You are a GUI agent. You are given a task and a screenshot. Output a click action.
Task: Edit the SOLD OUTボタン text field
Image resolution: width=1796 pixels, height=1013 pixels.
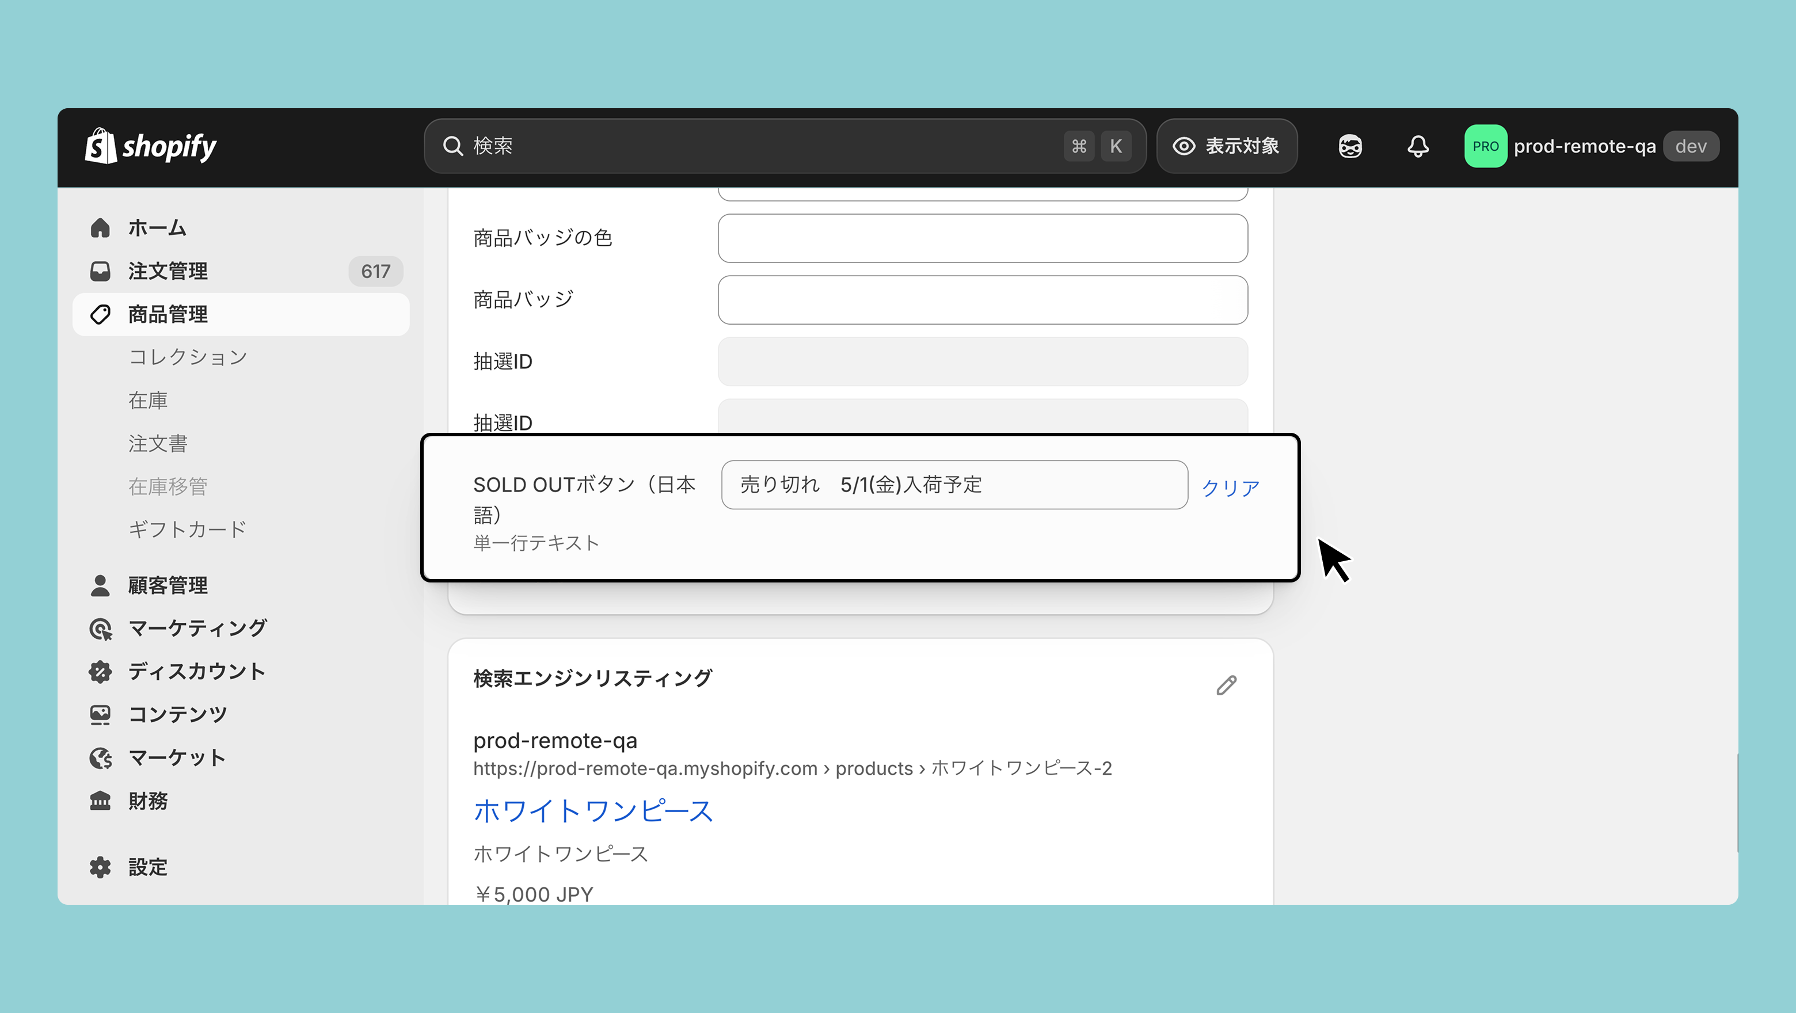tap(954, 485)
